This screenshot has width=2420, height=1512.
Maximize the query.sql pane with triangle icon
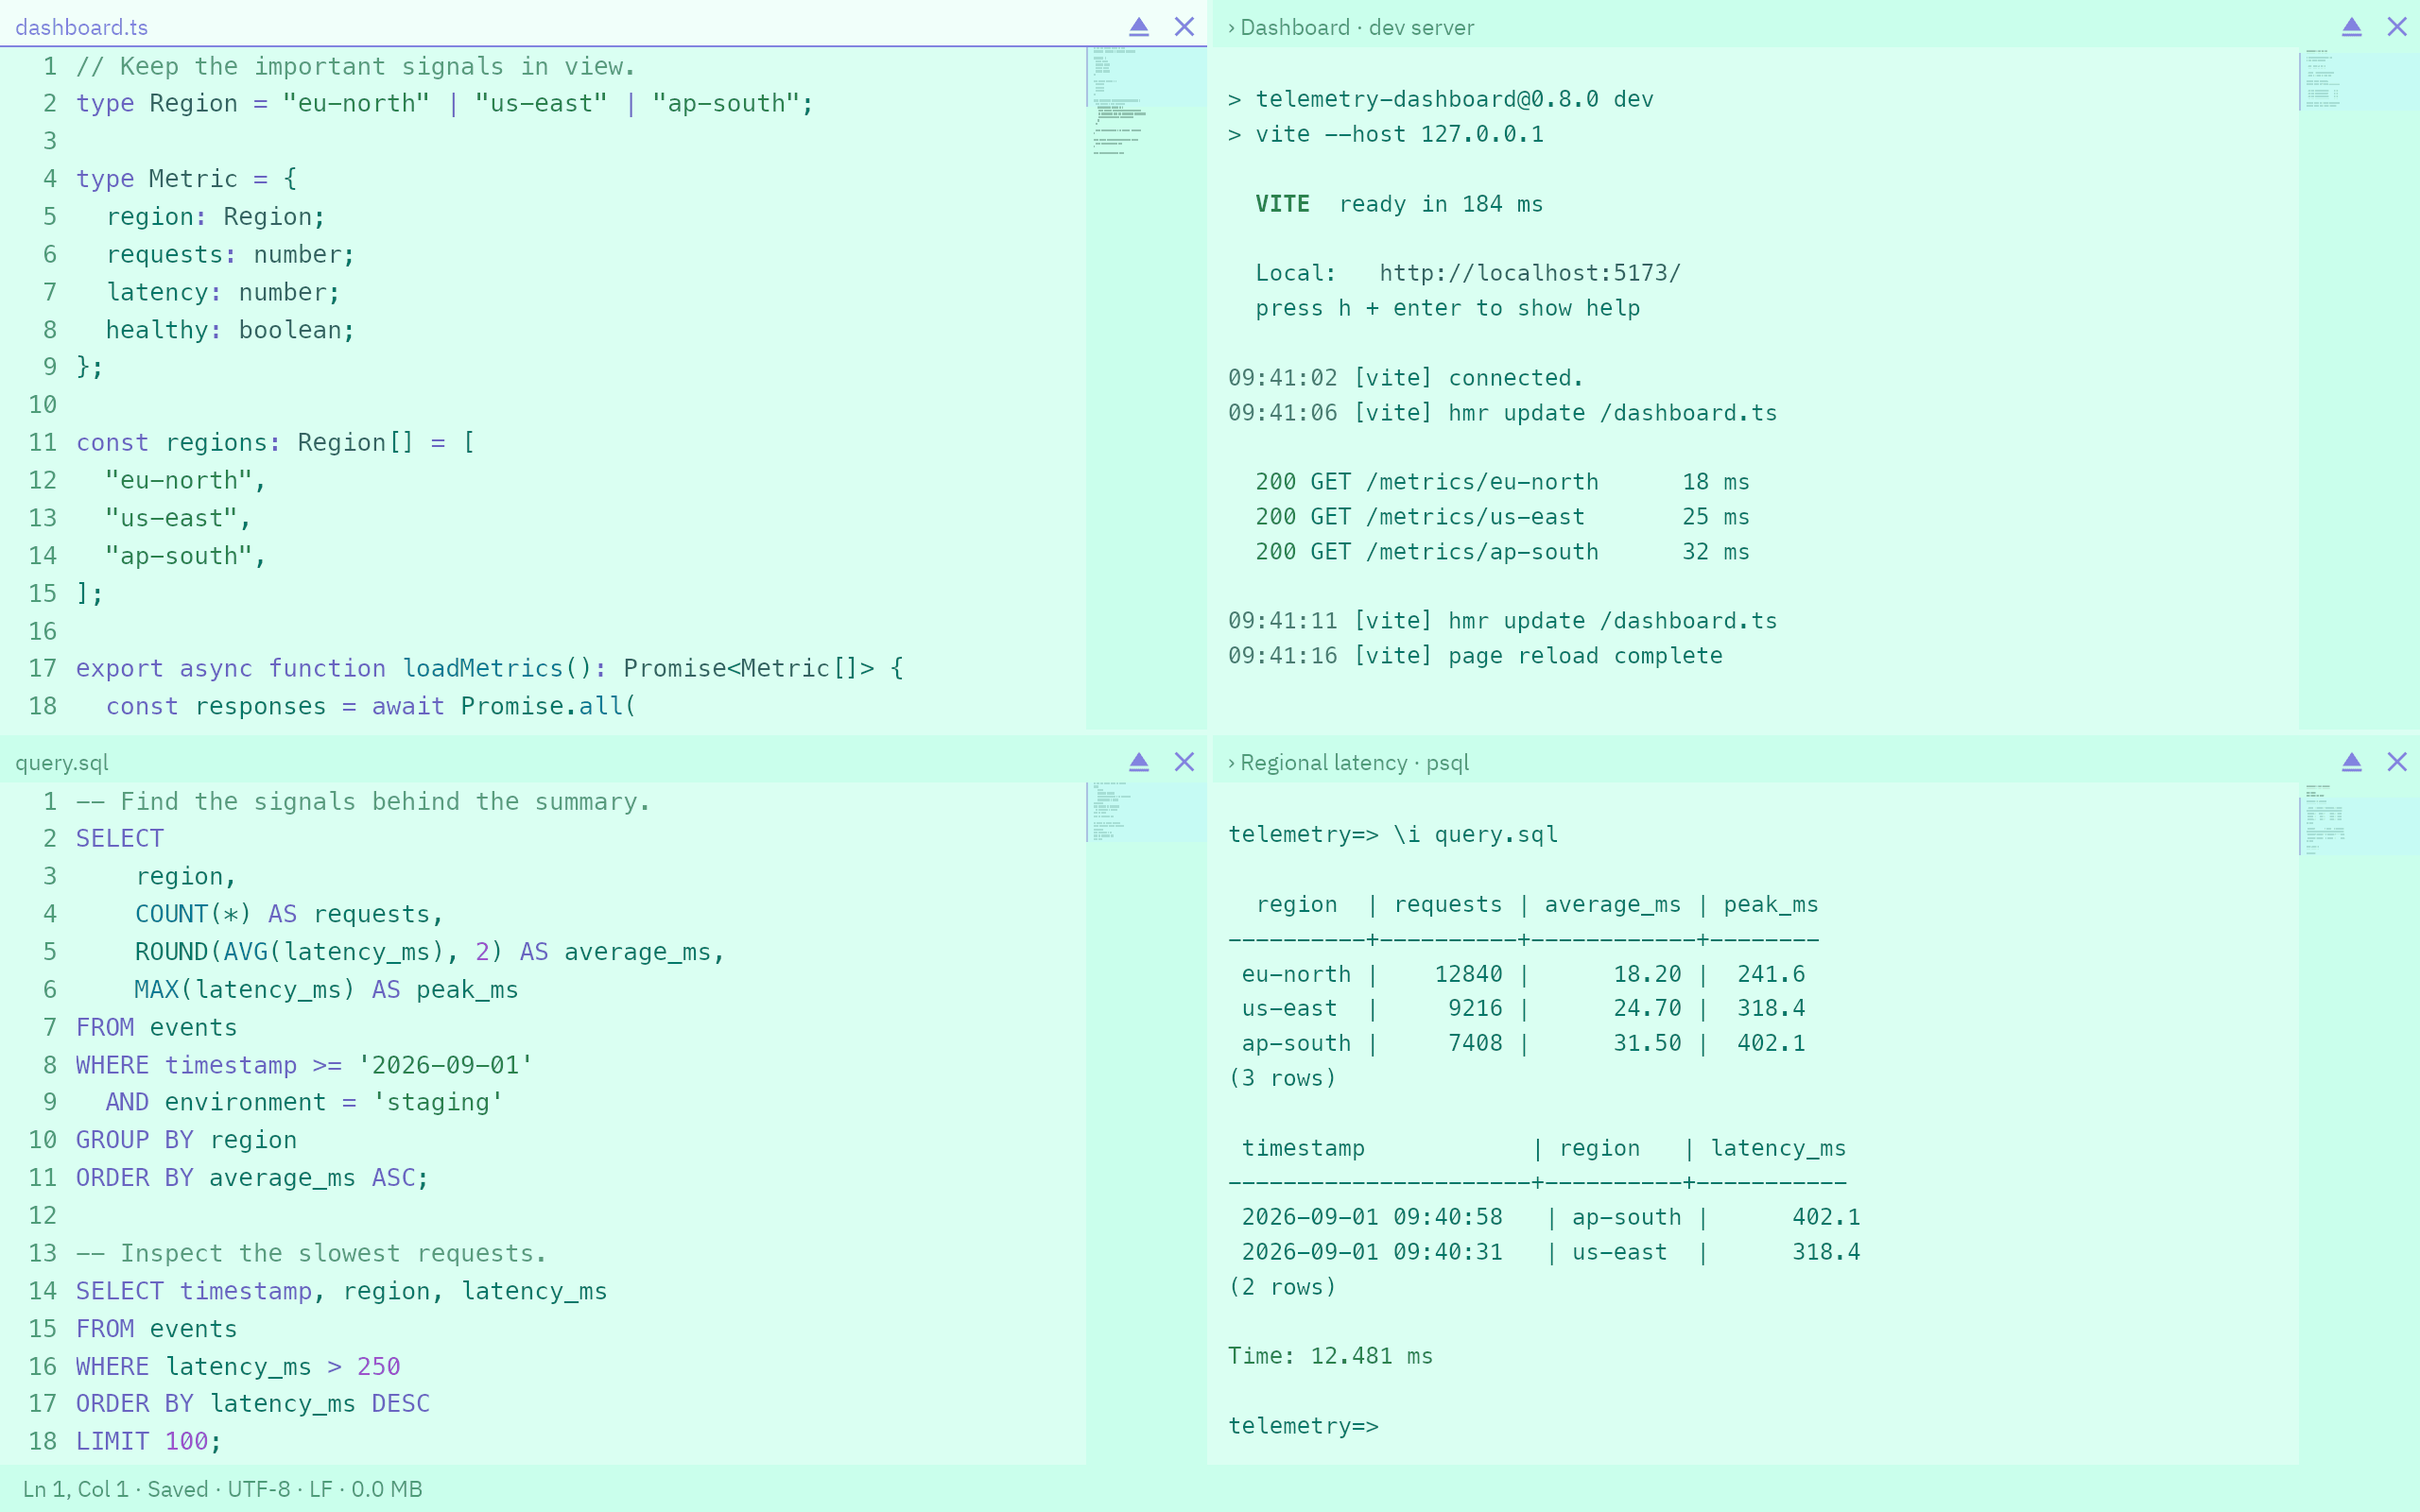pyautogui.click(x=1138, y=762)
